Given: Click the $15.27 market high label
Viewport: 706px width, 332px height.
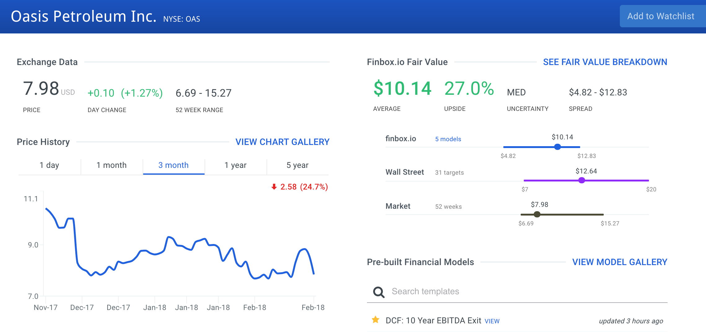Looking at the screenshot, I should pos(610,223).
